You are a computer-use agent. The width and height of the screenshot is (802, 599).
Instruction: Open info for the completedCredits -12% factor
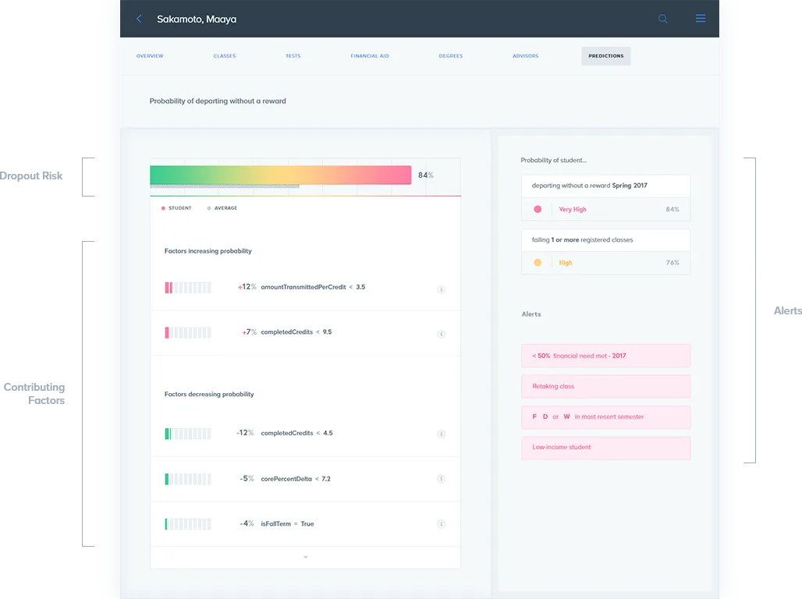click(441, 434)
